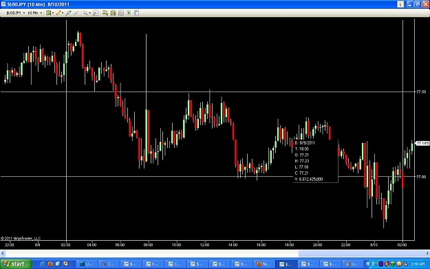The width and height of the screenshot is (430, 269).
Task: Open the Strategies icon with green document
Action: [x=129, y=13]
